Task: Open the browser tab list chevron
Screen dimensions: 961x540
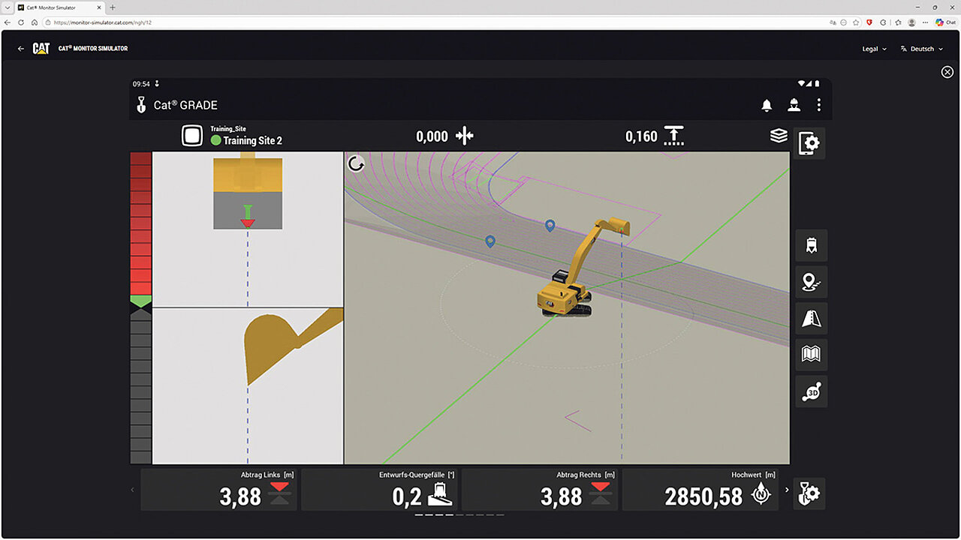Action: (x=7, y=7)
